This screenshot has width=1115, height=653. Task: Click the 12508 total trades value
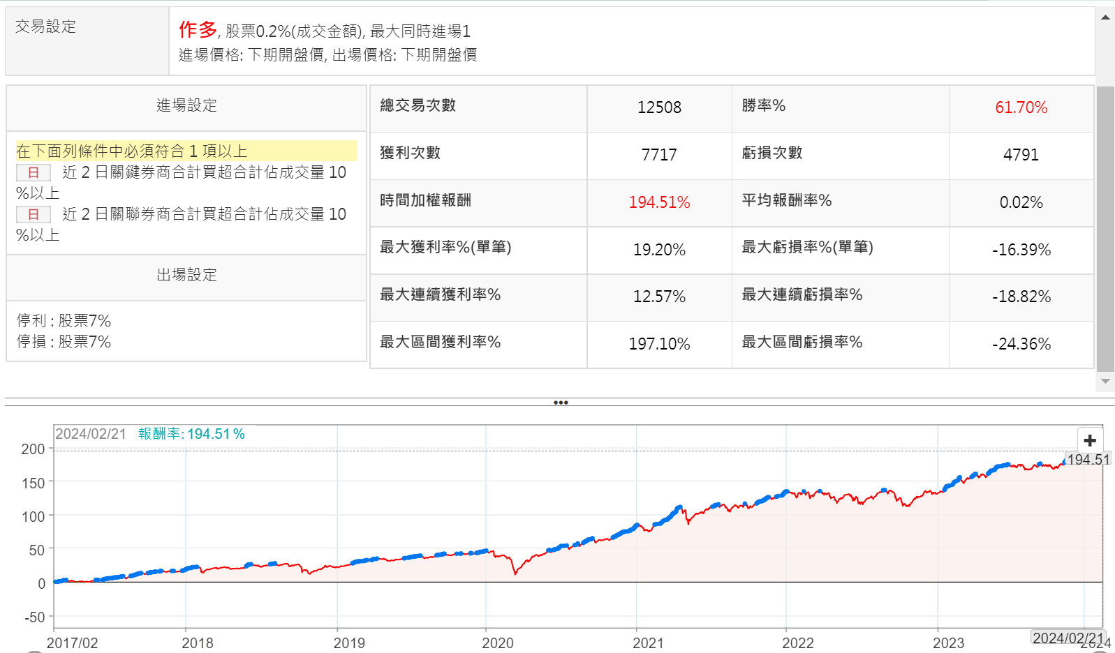(x=659, y=107)
